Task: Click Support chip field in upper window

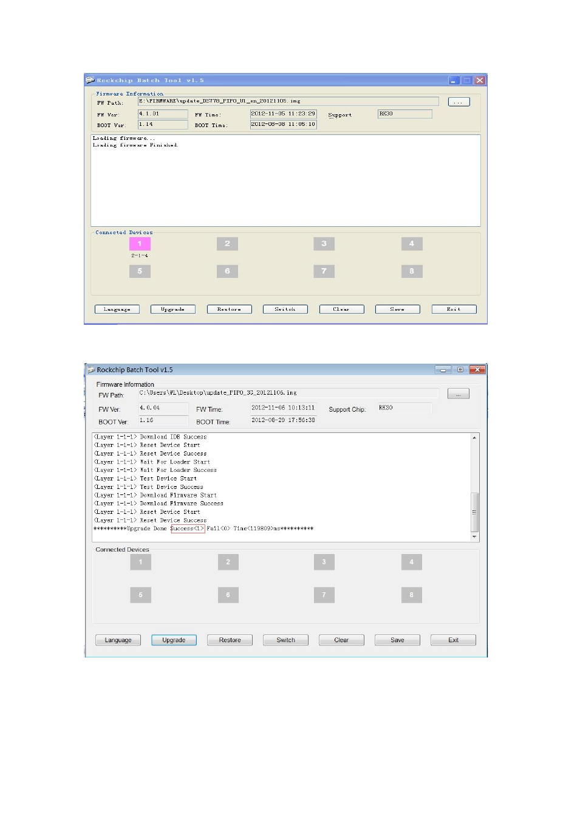Action: 404,114
